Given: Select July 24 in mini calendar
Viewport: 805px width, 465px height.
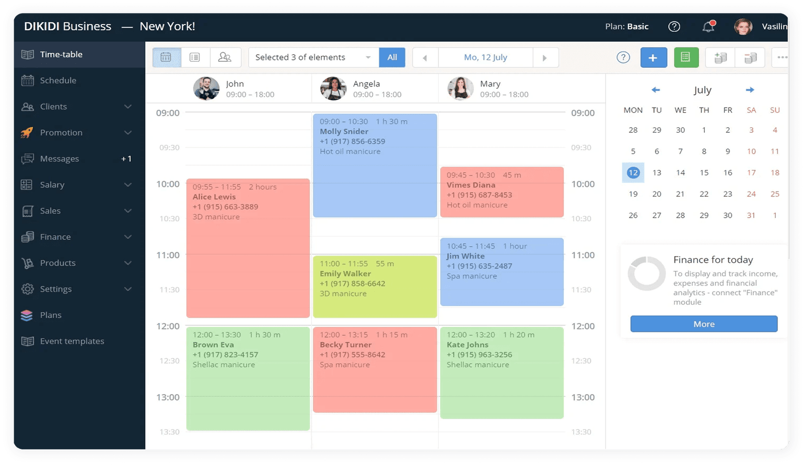Looking at the screenshot, I should [751, 194].
